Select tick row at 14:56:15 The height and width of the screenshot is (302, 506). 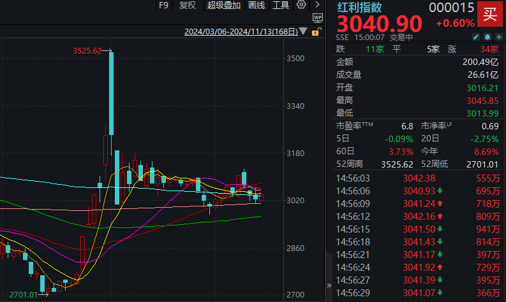pyautogui.click(x=418, y=229)
